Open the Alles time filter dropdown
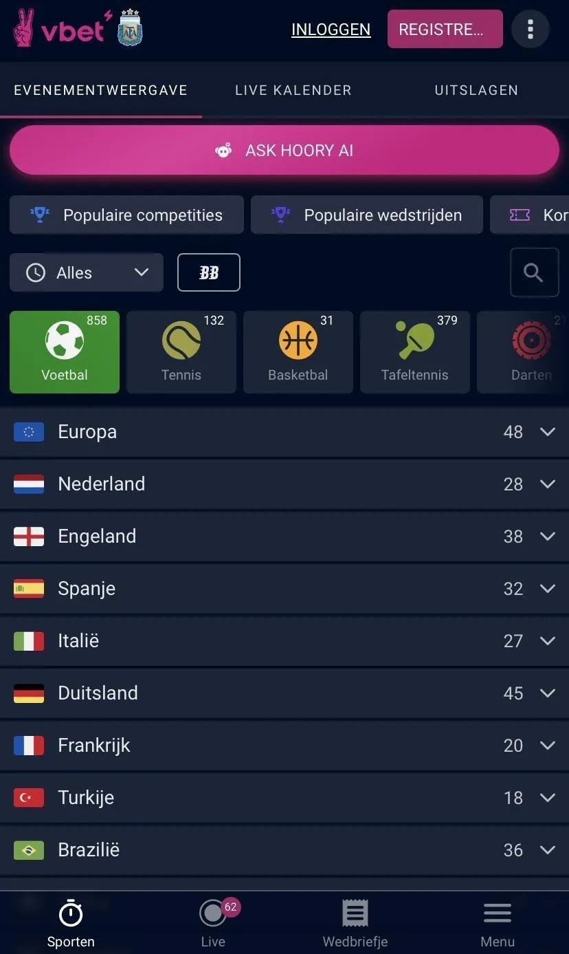This screenshot has height=954, width=569. [87, 273]
